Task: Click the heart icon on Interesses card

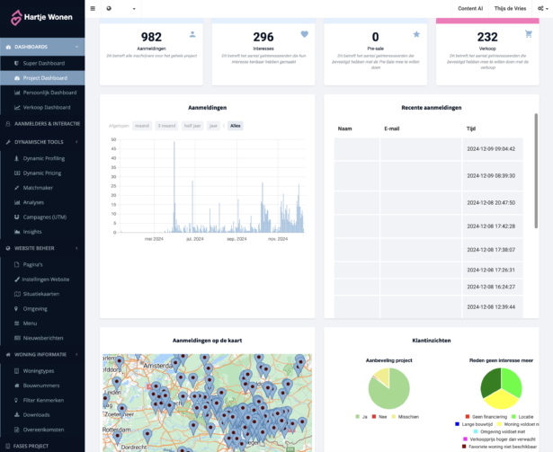Action: point(305,34)
